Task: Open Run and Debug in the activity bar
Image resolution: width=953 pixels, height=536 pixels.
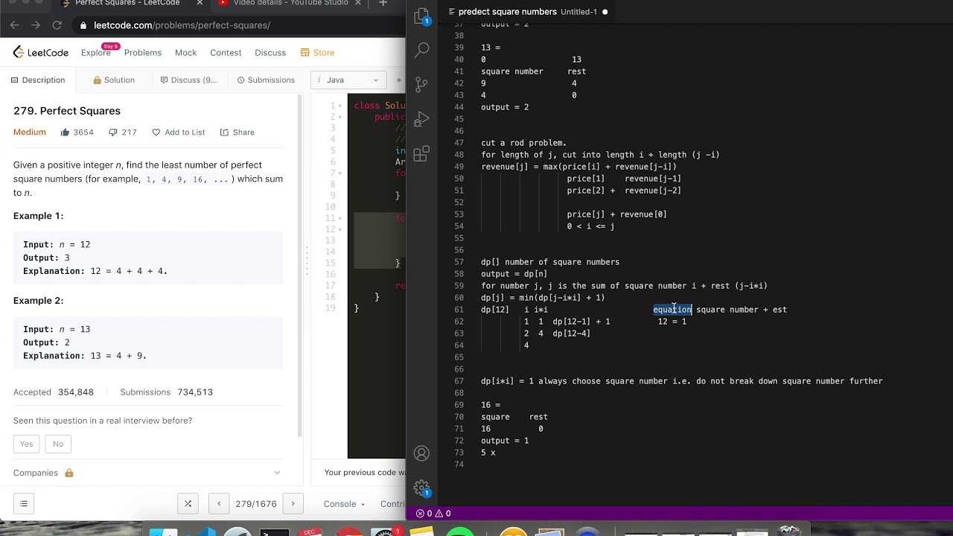Action: click(421, 119)
